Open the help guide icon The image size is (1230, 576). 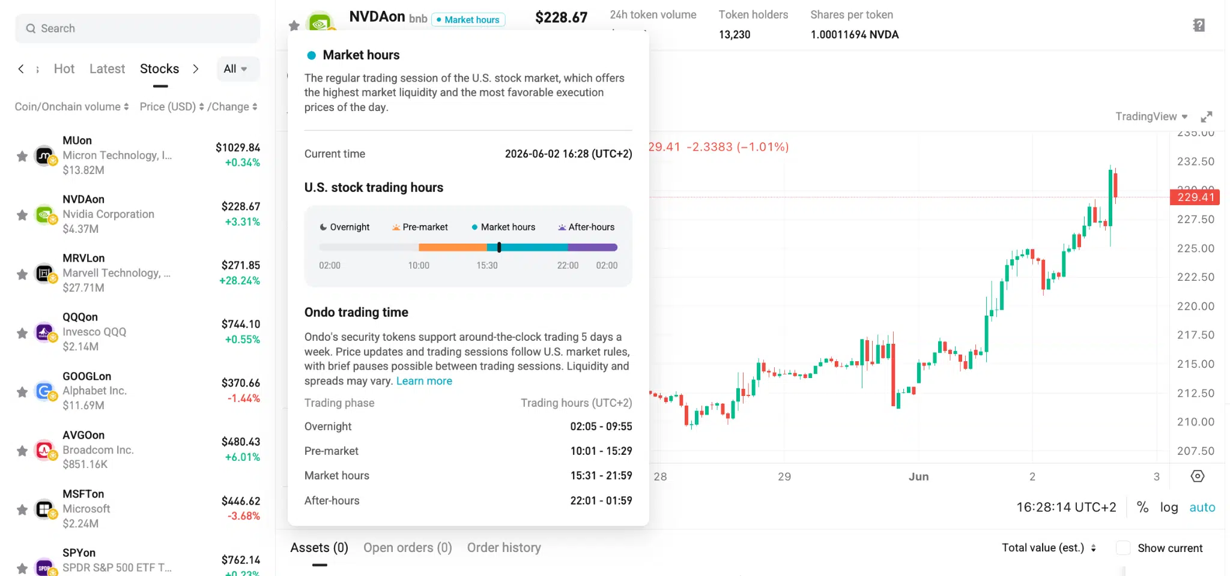tap(1199, 25)
